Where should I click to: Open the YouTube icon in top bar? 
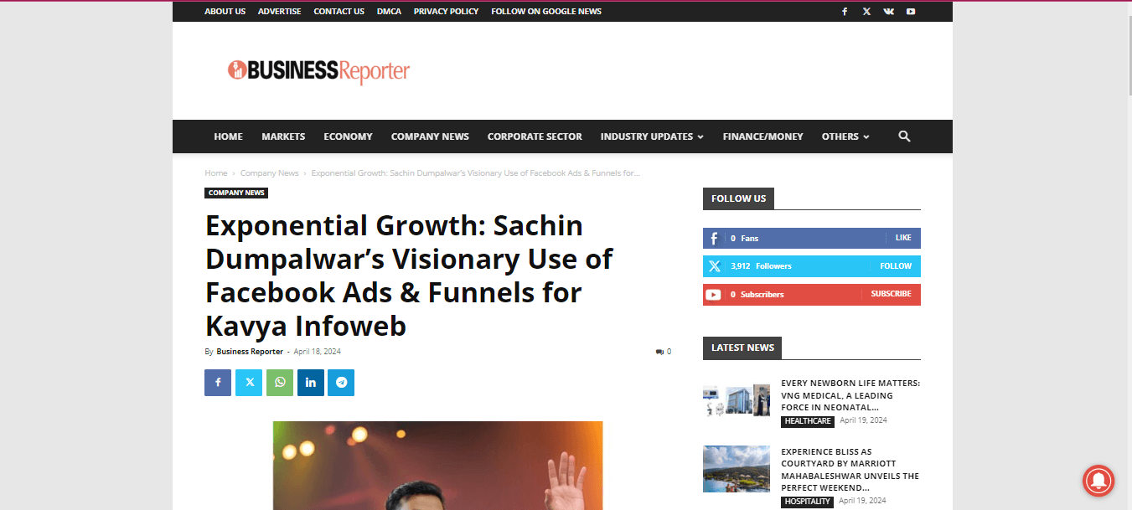(x=910, y=12)
